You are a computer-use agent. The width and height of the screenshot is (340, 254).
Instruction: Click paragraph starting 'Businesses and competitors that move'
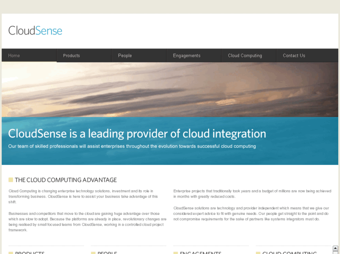[87, 222]
